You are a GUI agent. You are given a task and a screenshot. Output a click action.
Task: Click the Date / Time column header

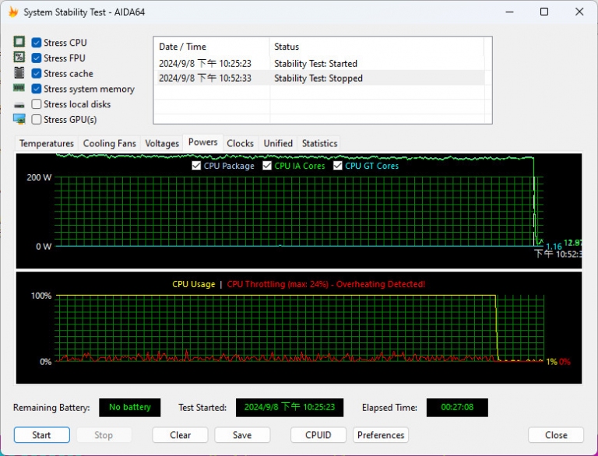[212, 47]
